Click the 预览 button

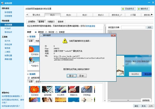click(x=150, y=27)
